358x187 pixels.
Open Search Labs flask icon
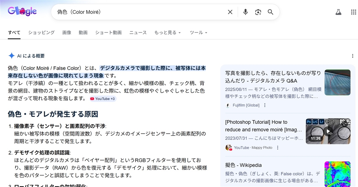coord(338,12)
